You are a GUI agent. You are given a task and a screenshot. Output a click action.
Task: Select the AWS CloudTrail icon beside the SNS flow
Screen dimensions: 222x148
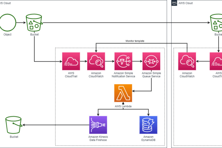(x=71, y=61)
